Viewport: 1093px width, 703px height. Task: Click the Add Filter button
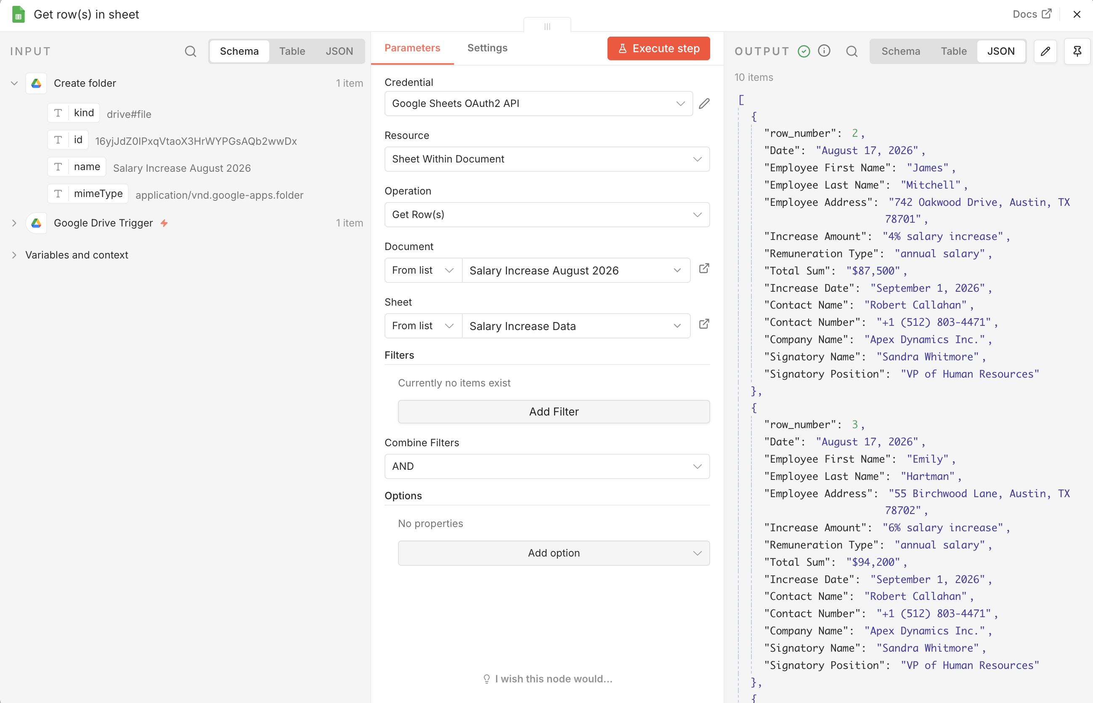(553, 412)
